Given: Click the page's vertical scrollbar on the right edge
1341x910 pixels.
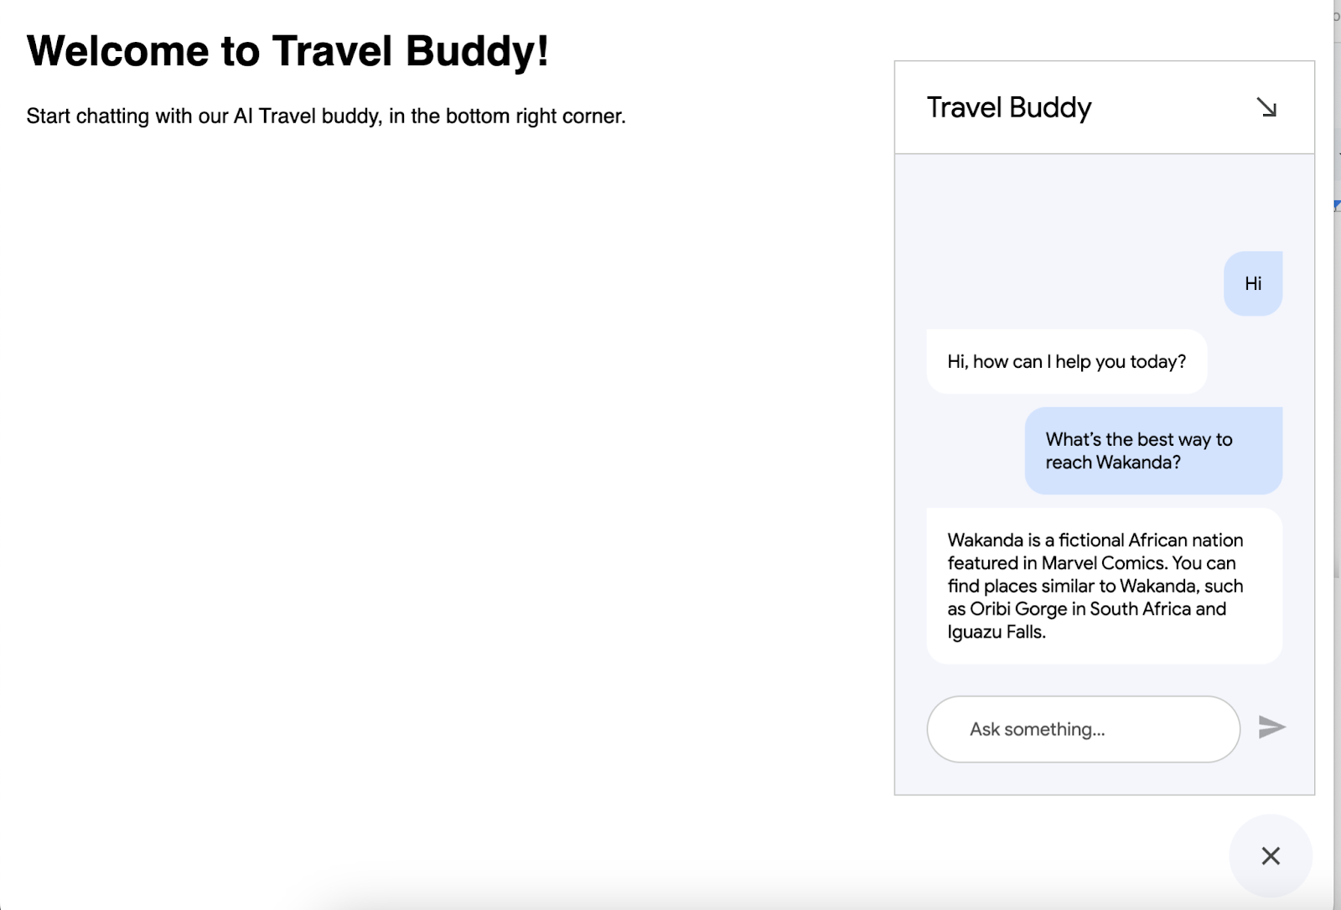Looking at the screenshot, I should point(1337,419).
